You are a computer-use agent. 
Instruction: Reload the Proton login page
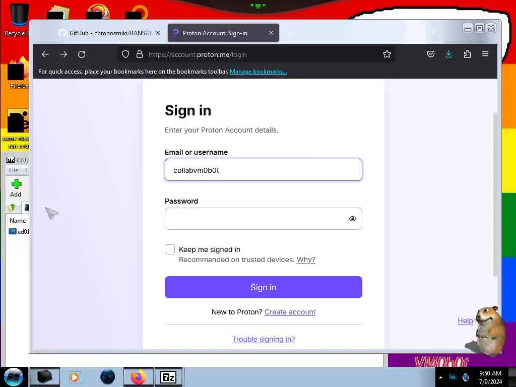click(82, 54)
